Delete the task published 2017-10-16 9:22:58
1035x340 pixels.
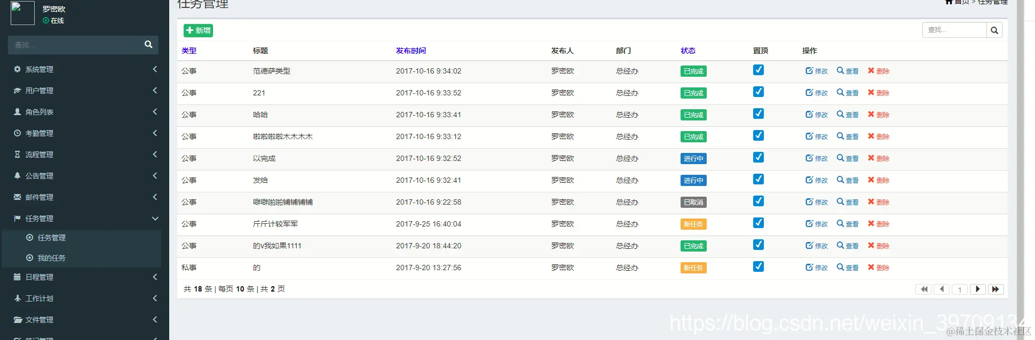point(879,202)
